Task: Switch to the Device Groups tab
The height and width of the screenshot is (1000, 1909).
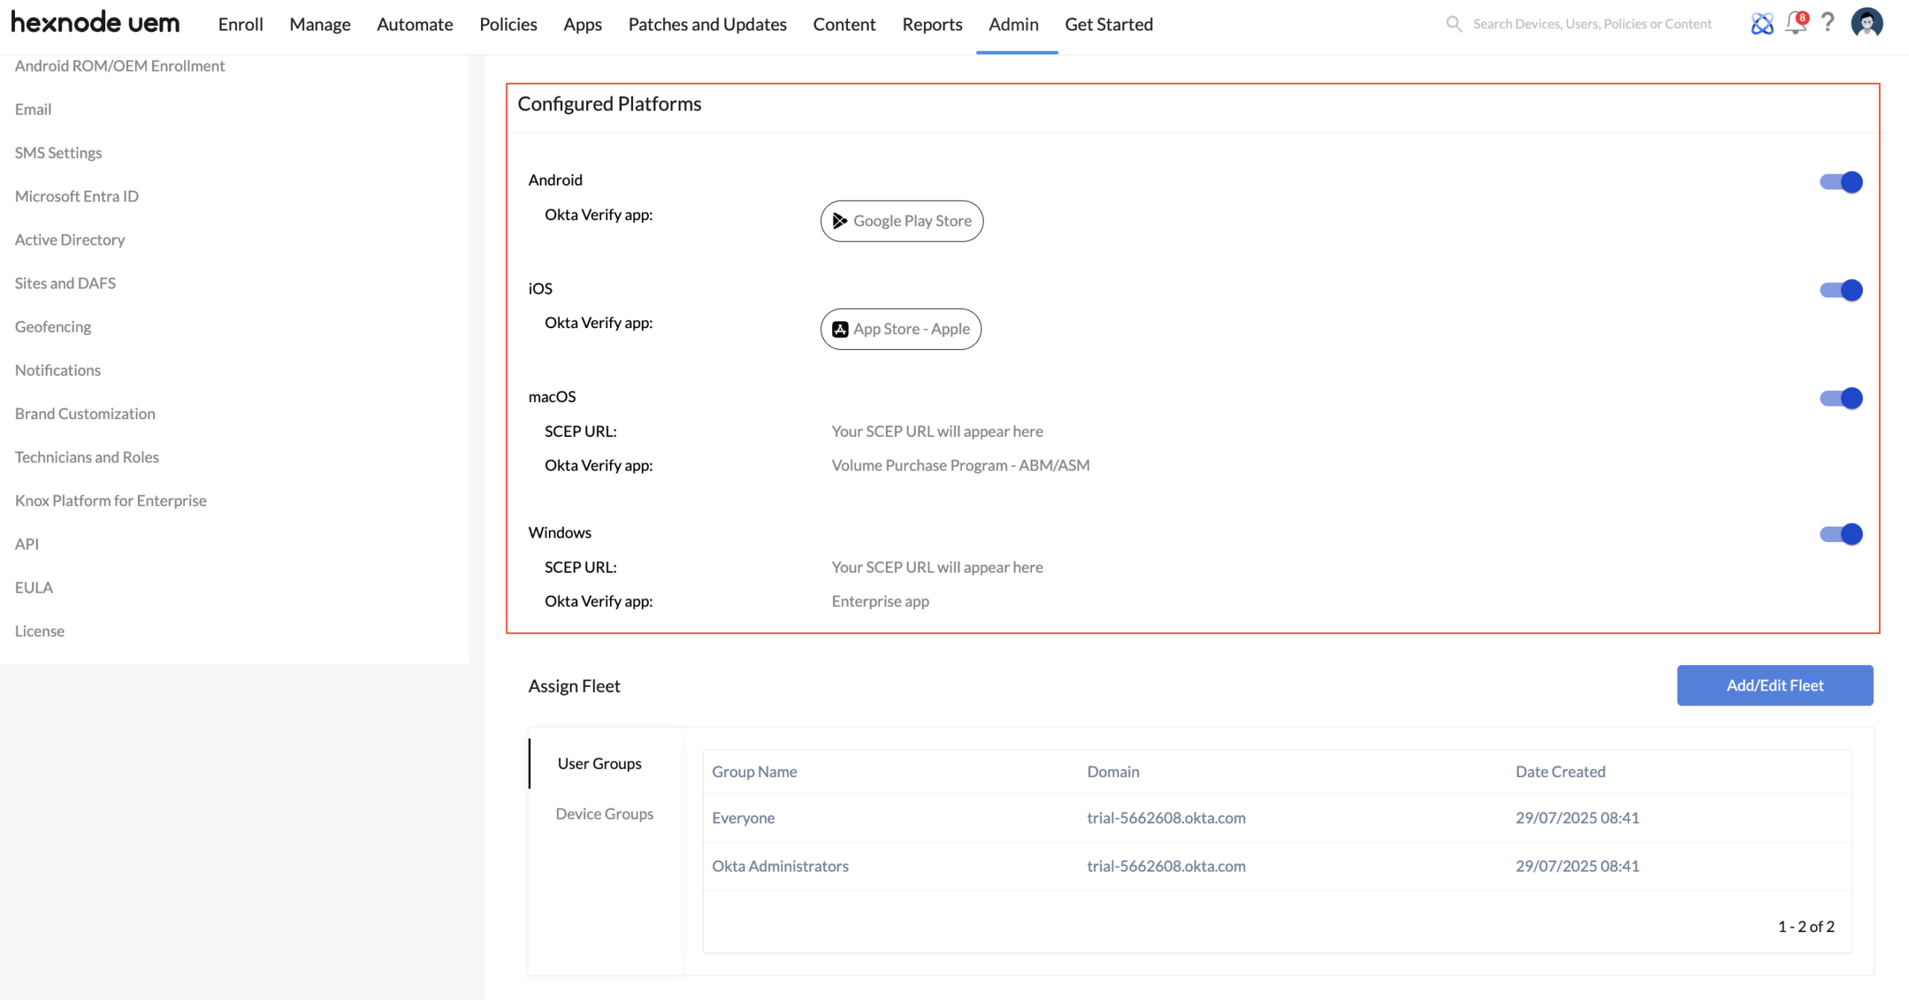Action: point(604,814)
